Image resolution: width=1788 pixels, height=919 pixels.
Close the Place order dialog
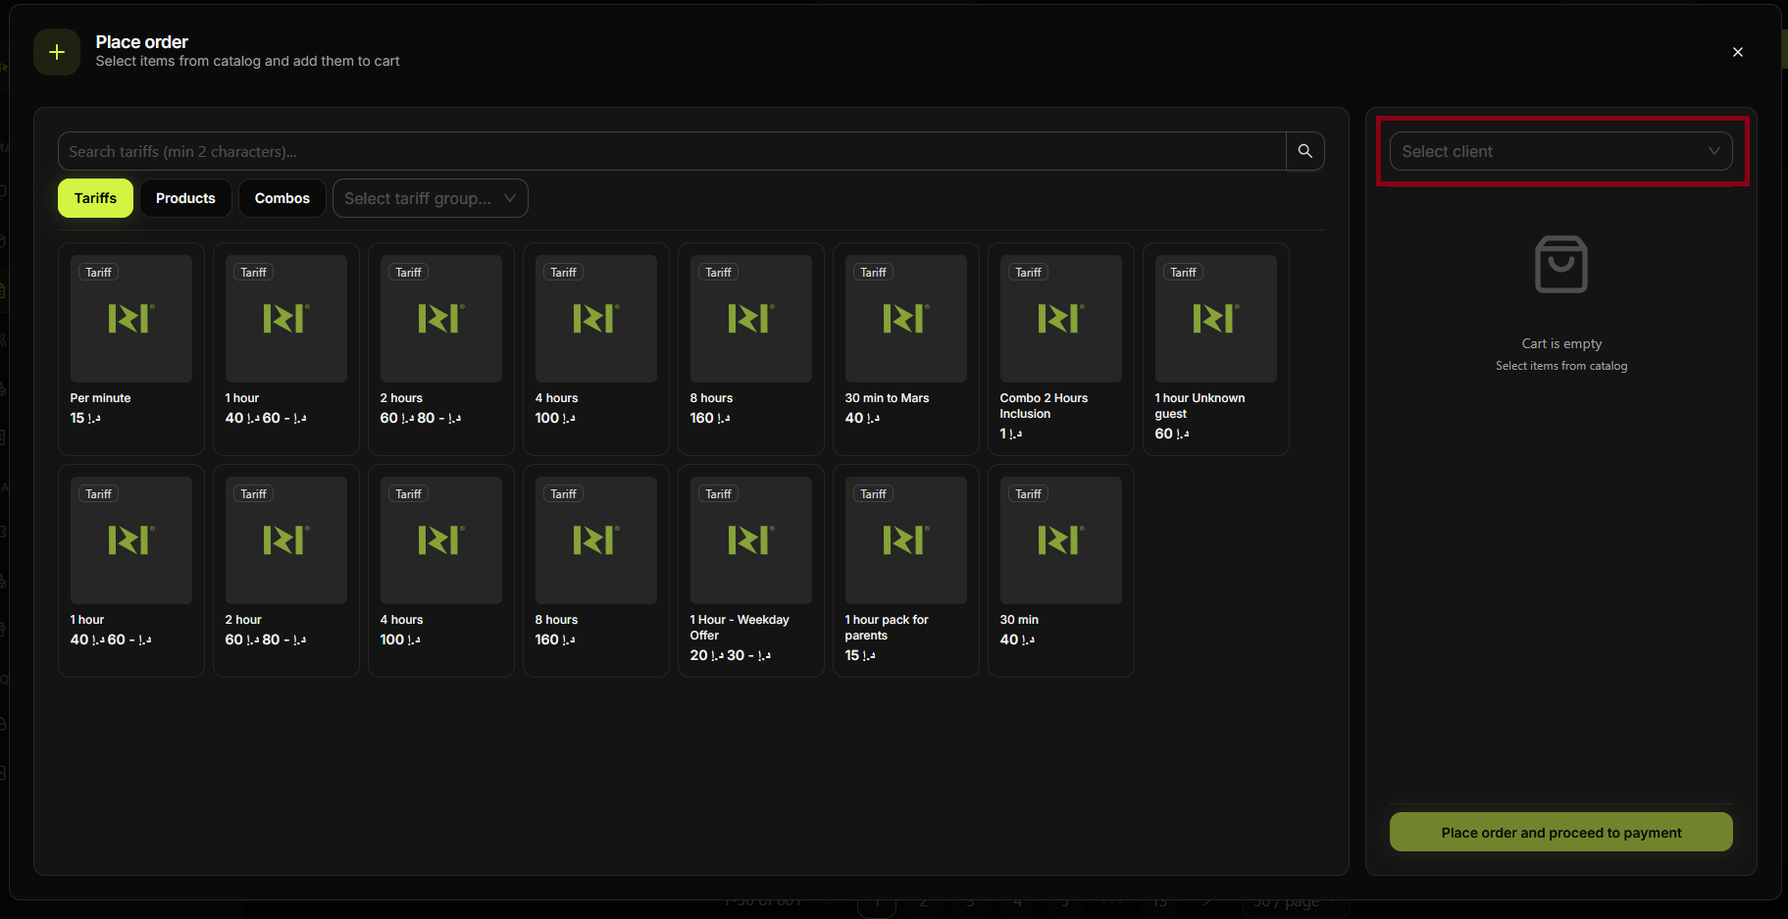(x=1737, y=51)
